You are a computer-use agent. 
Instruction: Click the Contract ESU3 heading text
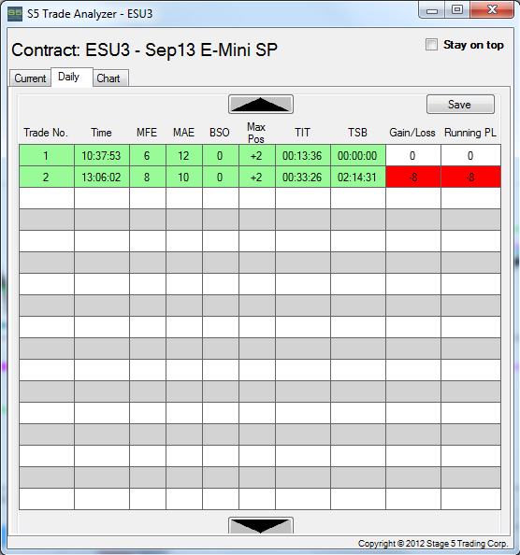145,50
